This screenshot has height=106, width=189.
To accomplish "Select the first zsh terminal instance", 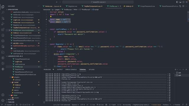I will tap(182, 73).
